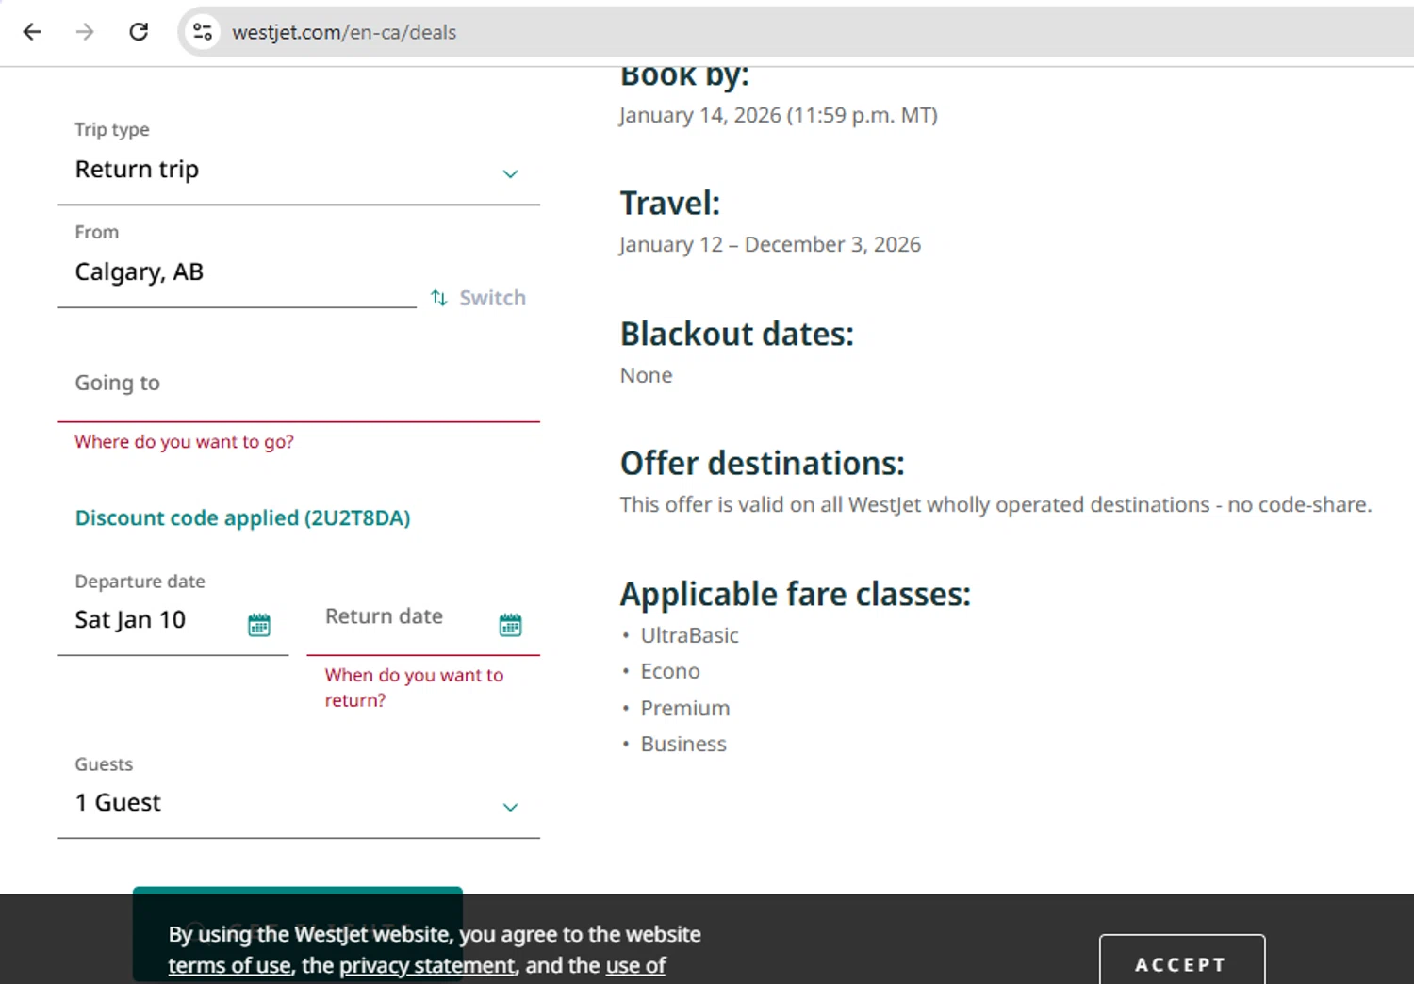
Task: Expand the Guests dropdown
Action: click(510, 807)
